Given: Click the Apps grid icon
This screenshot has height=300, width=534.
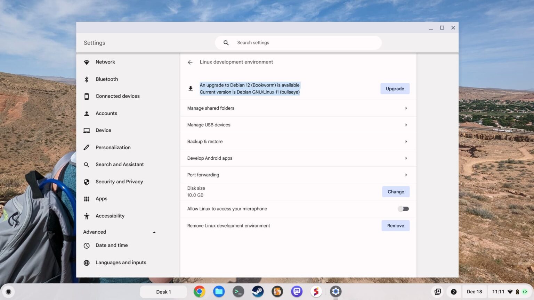Looking at the screenshot, I should coord(87,199).
